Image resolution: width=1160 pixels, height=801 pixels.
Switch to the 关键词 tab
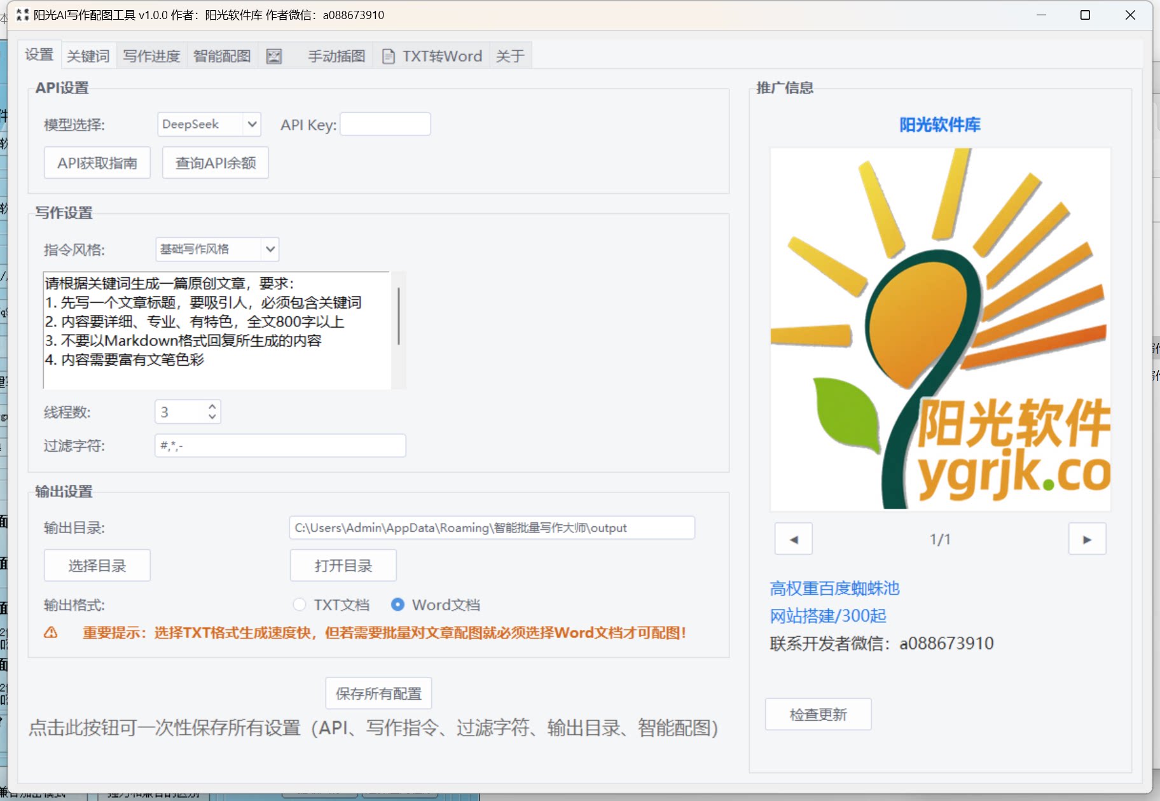pos(88,56)
